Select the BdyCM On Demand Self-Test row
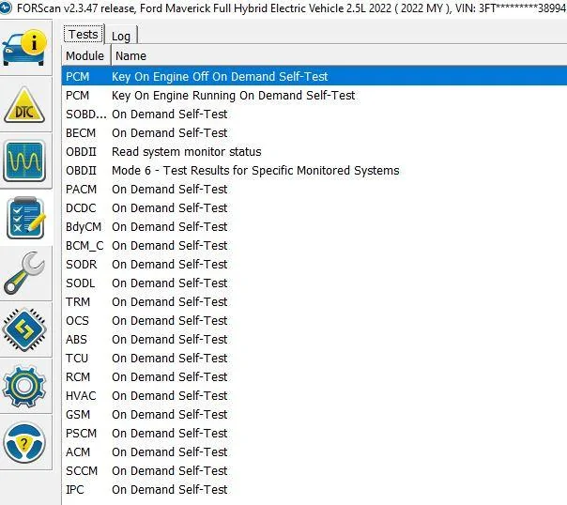567x505 pixels. (x=314, y=227)
